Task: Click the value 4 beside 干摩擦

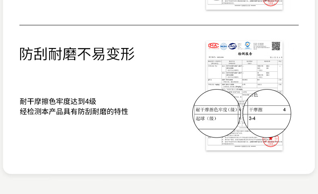Action: pos(284,110)
